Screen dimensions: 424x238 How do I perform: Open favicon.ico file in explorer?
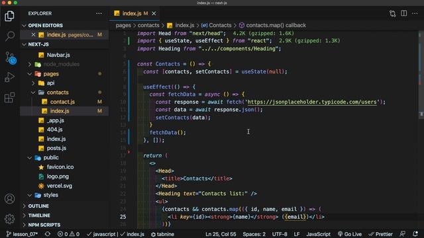60,167
